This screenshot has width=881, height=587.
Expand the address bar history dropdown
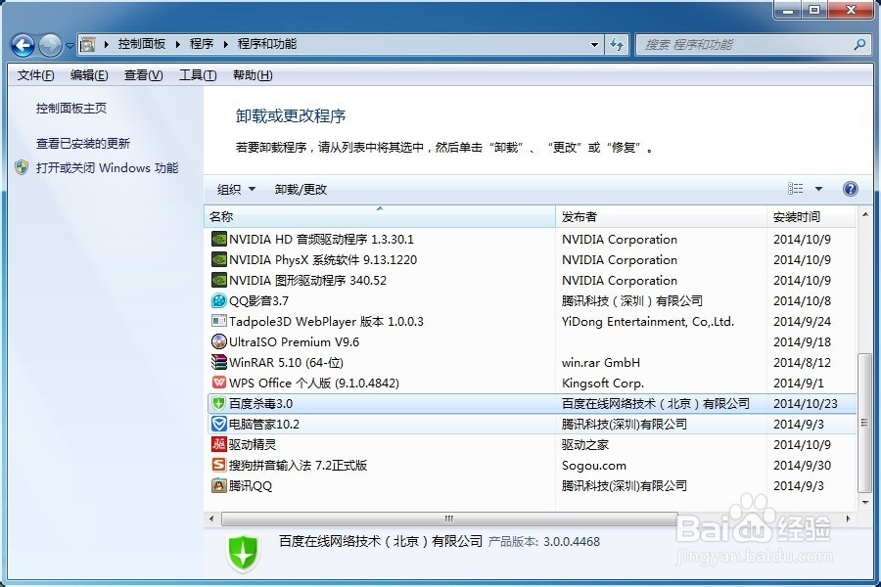pos(594,45)
